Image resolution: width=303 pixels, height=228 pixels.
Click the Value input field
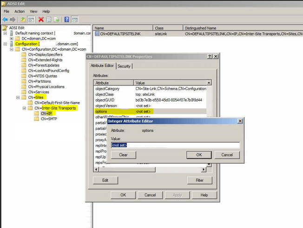coord(176,145)
